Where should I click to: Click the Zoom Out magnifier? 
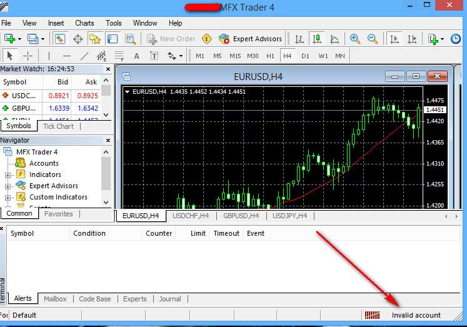373,39
